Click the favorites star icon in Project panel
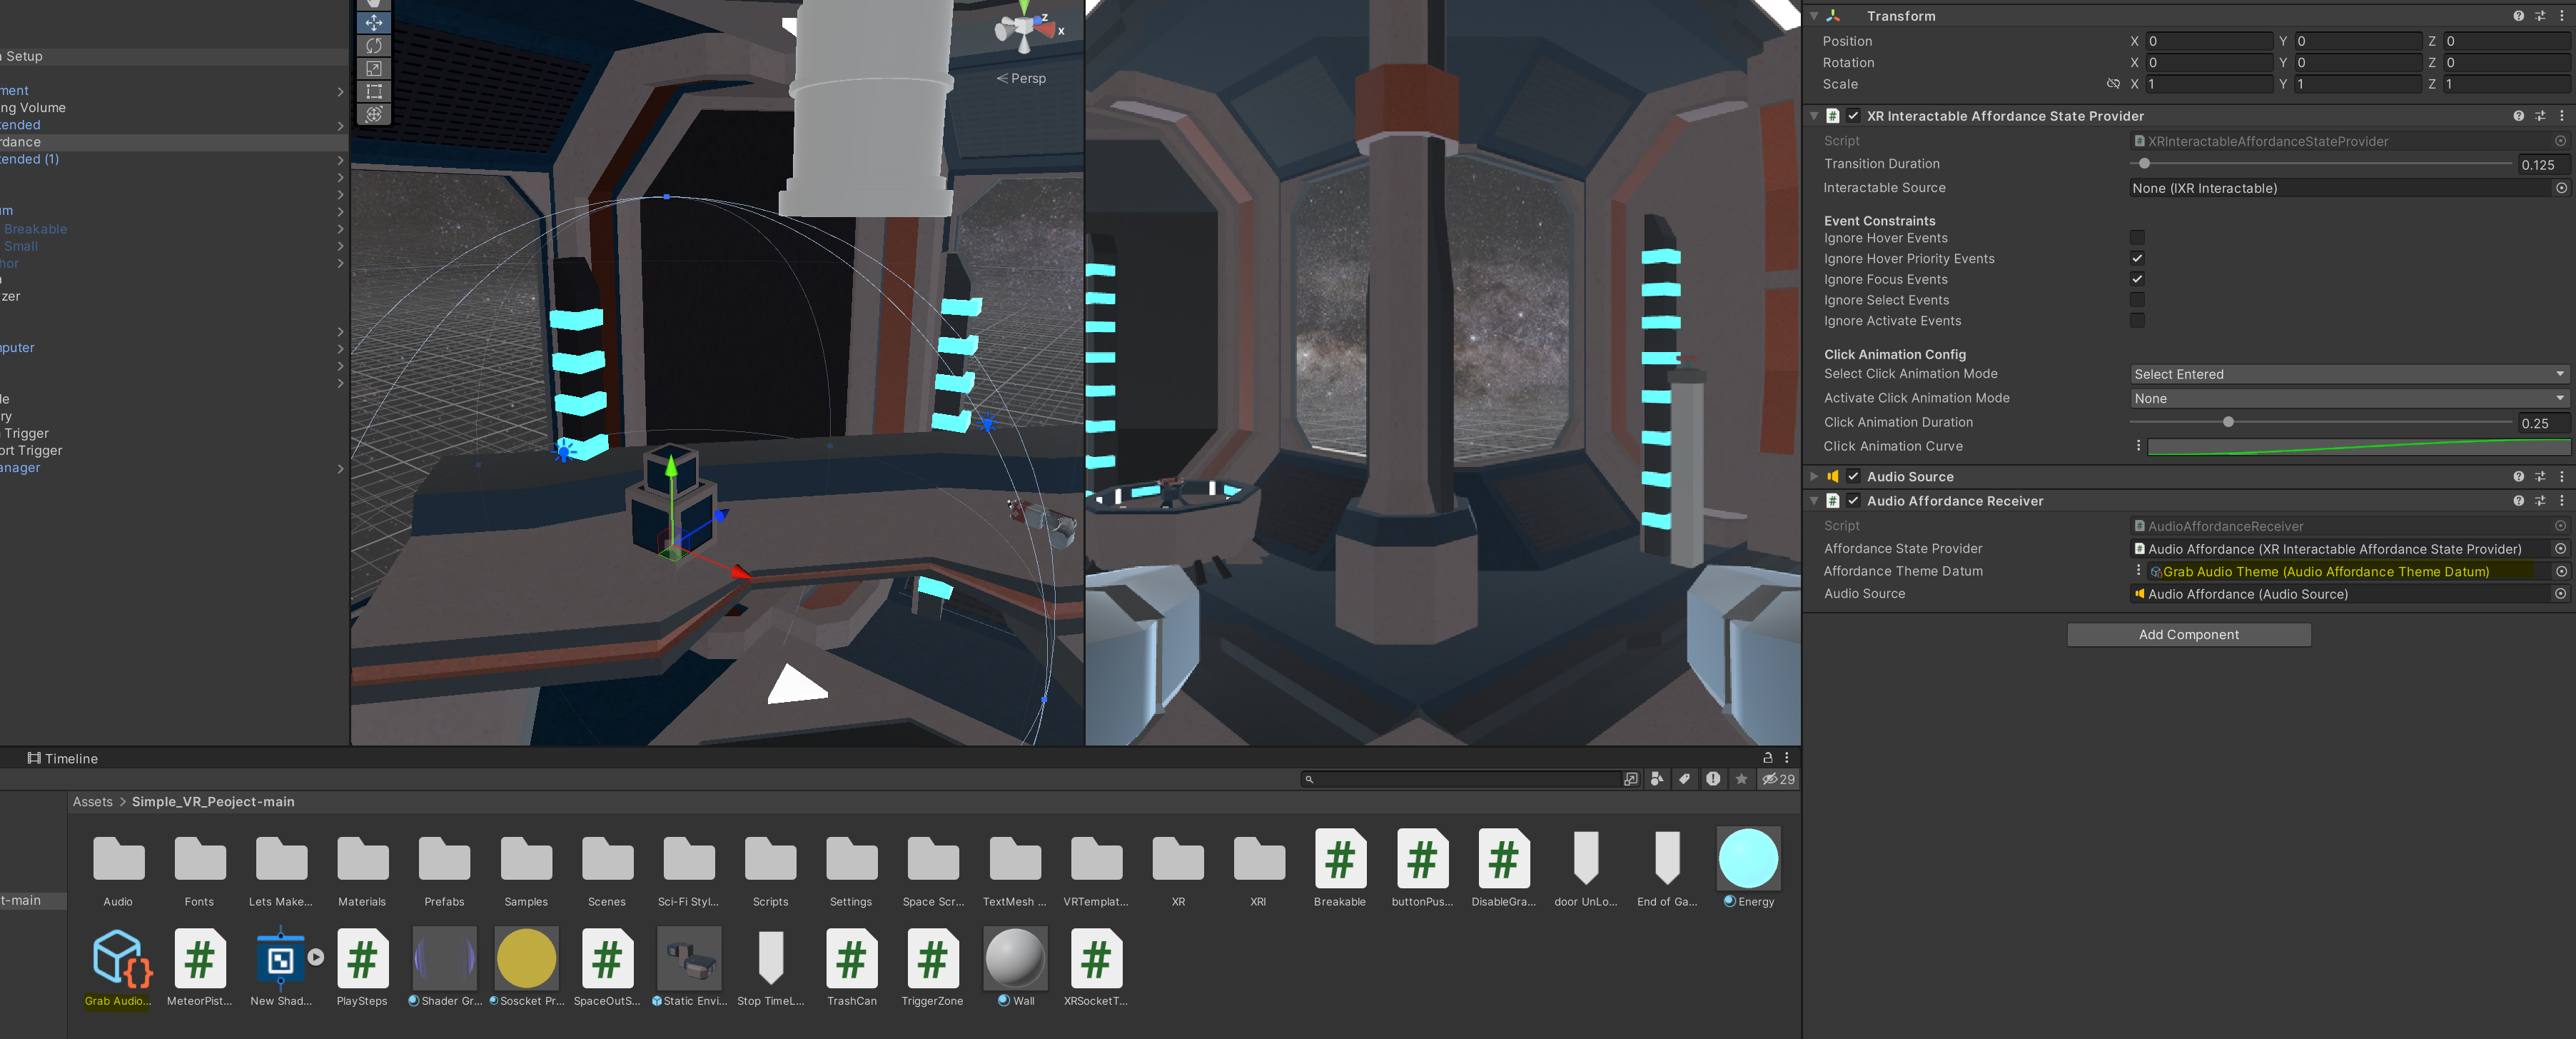Viewport: 2576px width, 1039px height. [x=1741, y=779]
